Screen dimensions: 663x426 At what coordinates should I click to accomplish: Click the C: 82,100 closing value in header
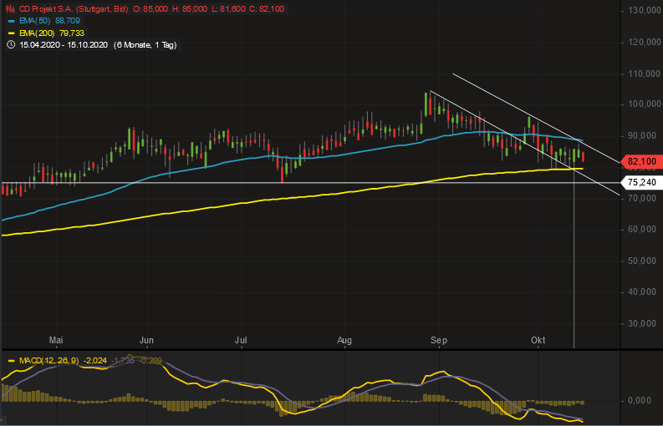click(267, 8)
